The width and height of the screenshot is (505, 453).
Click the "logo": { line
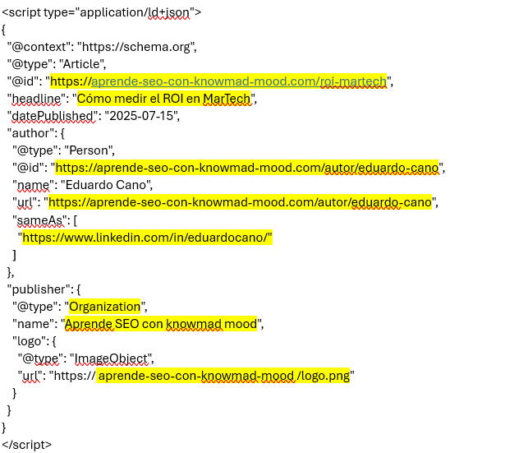coord(34,341)
